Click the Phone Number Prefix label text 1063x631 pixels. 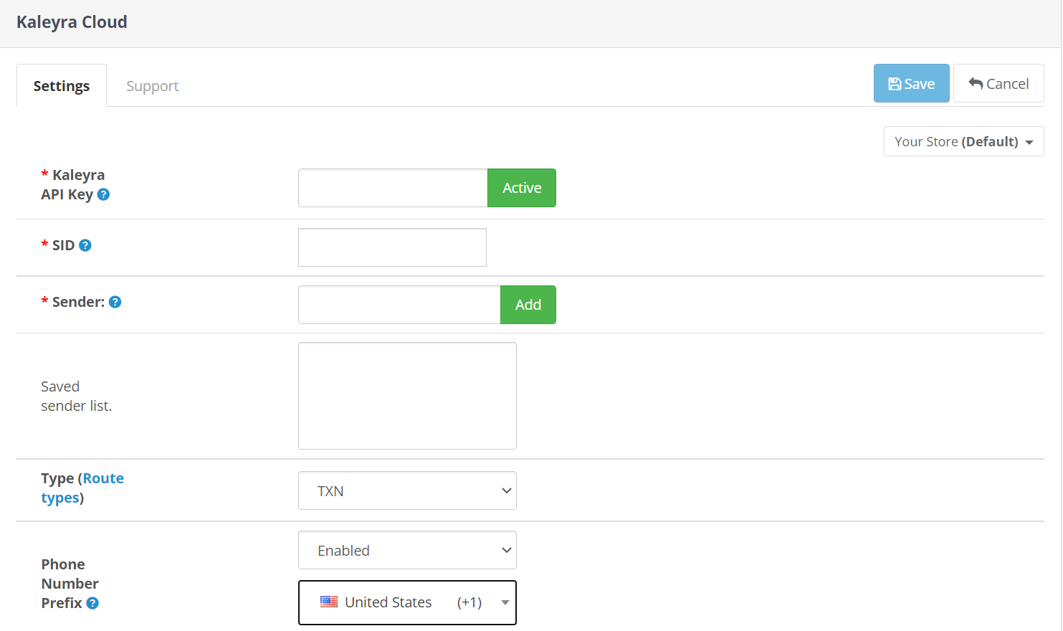point(70,584)
